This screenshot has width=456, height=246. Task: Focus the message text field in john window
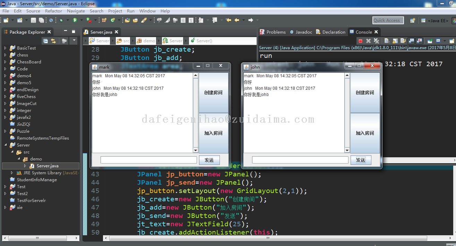300,160
